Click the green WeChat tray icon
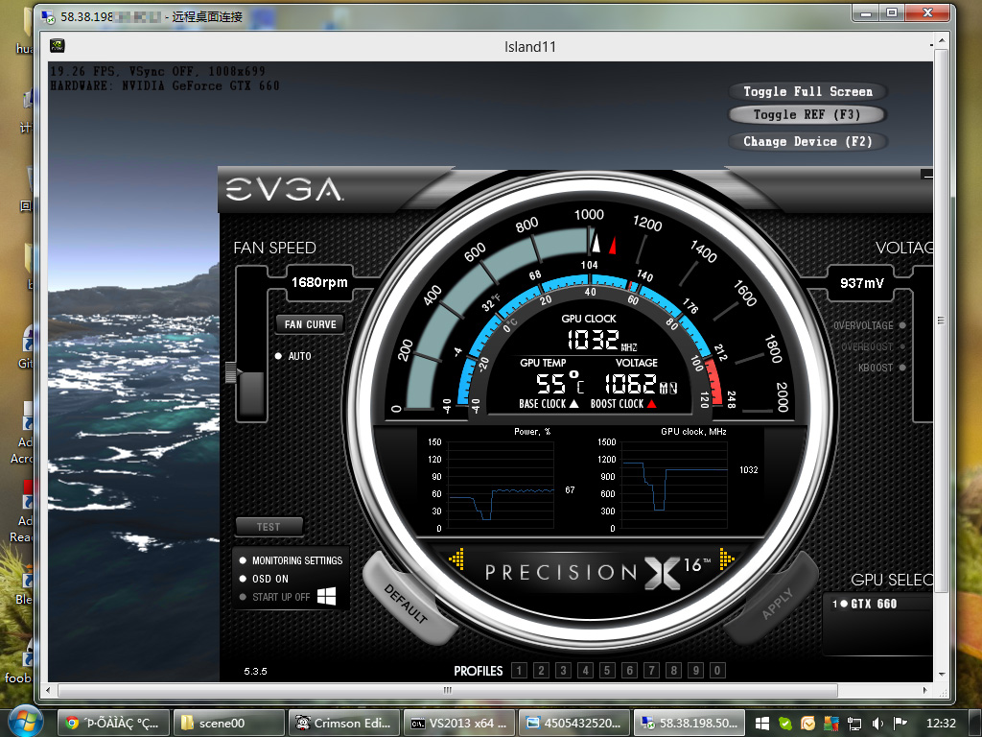The width and height of the screenshot is (982, 737). pyautogui.click(x=784, y=724)
